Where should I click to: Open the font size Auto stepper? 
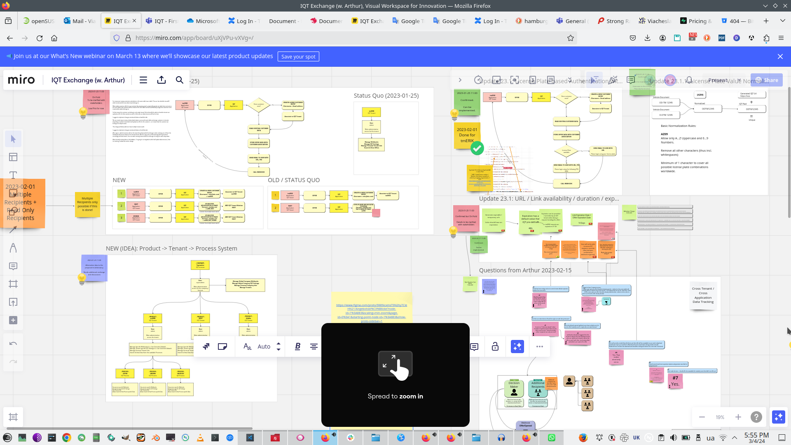(x=278, y=347)
